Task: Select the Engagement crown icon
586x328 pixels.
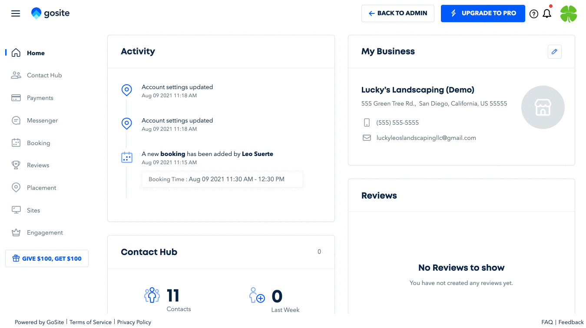Action: [x=16, y=232]
